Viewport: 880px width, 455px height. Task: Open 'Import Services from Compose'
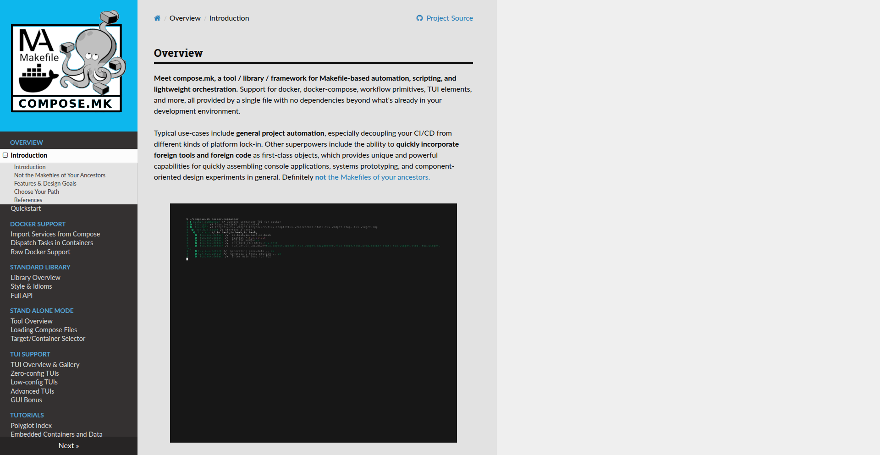[x=55, y=234]
